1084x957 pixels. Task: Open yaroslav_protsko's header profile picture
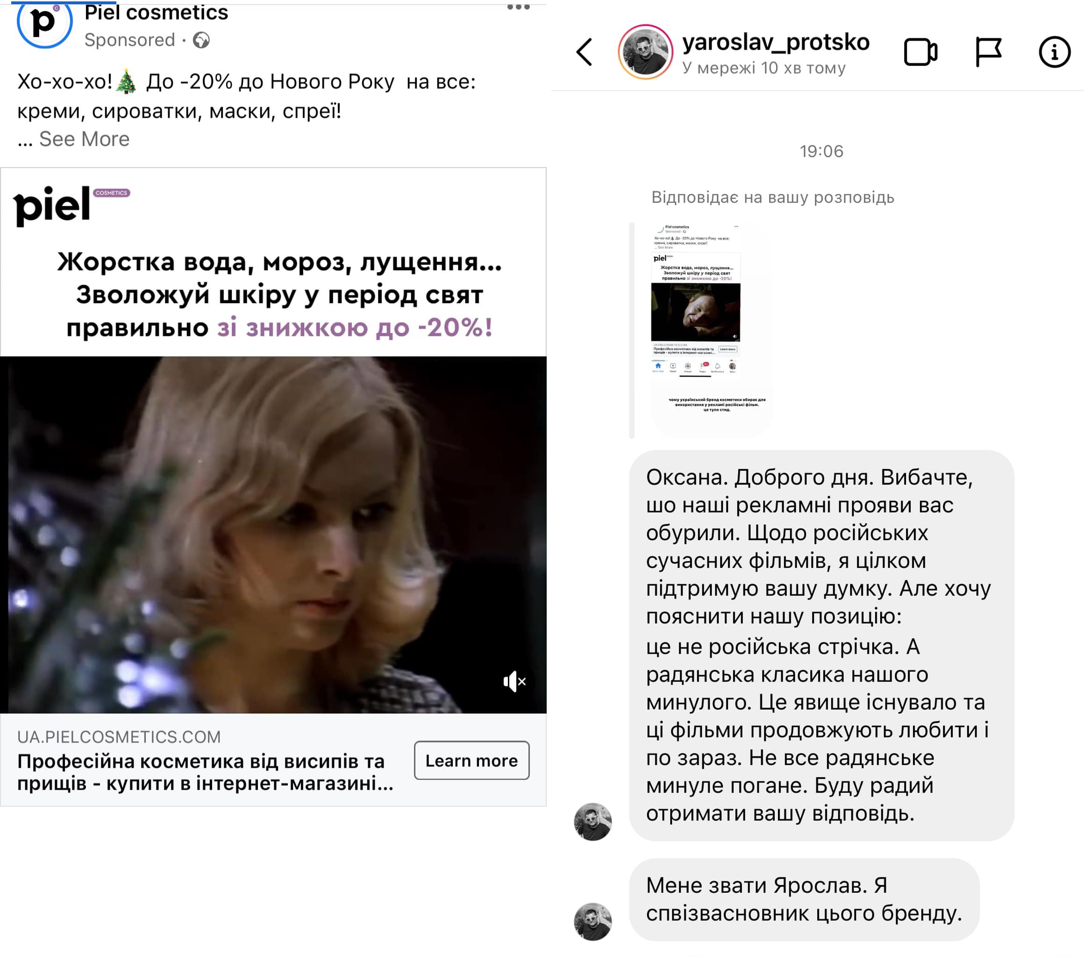[x=645, y=52]
